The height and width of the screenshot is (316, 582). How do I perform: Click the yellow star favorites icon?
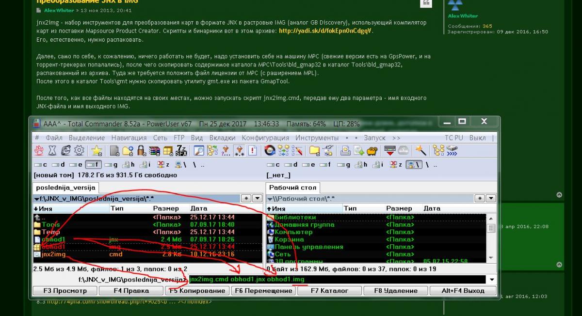click(x=97, y=150)
